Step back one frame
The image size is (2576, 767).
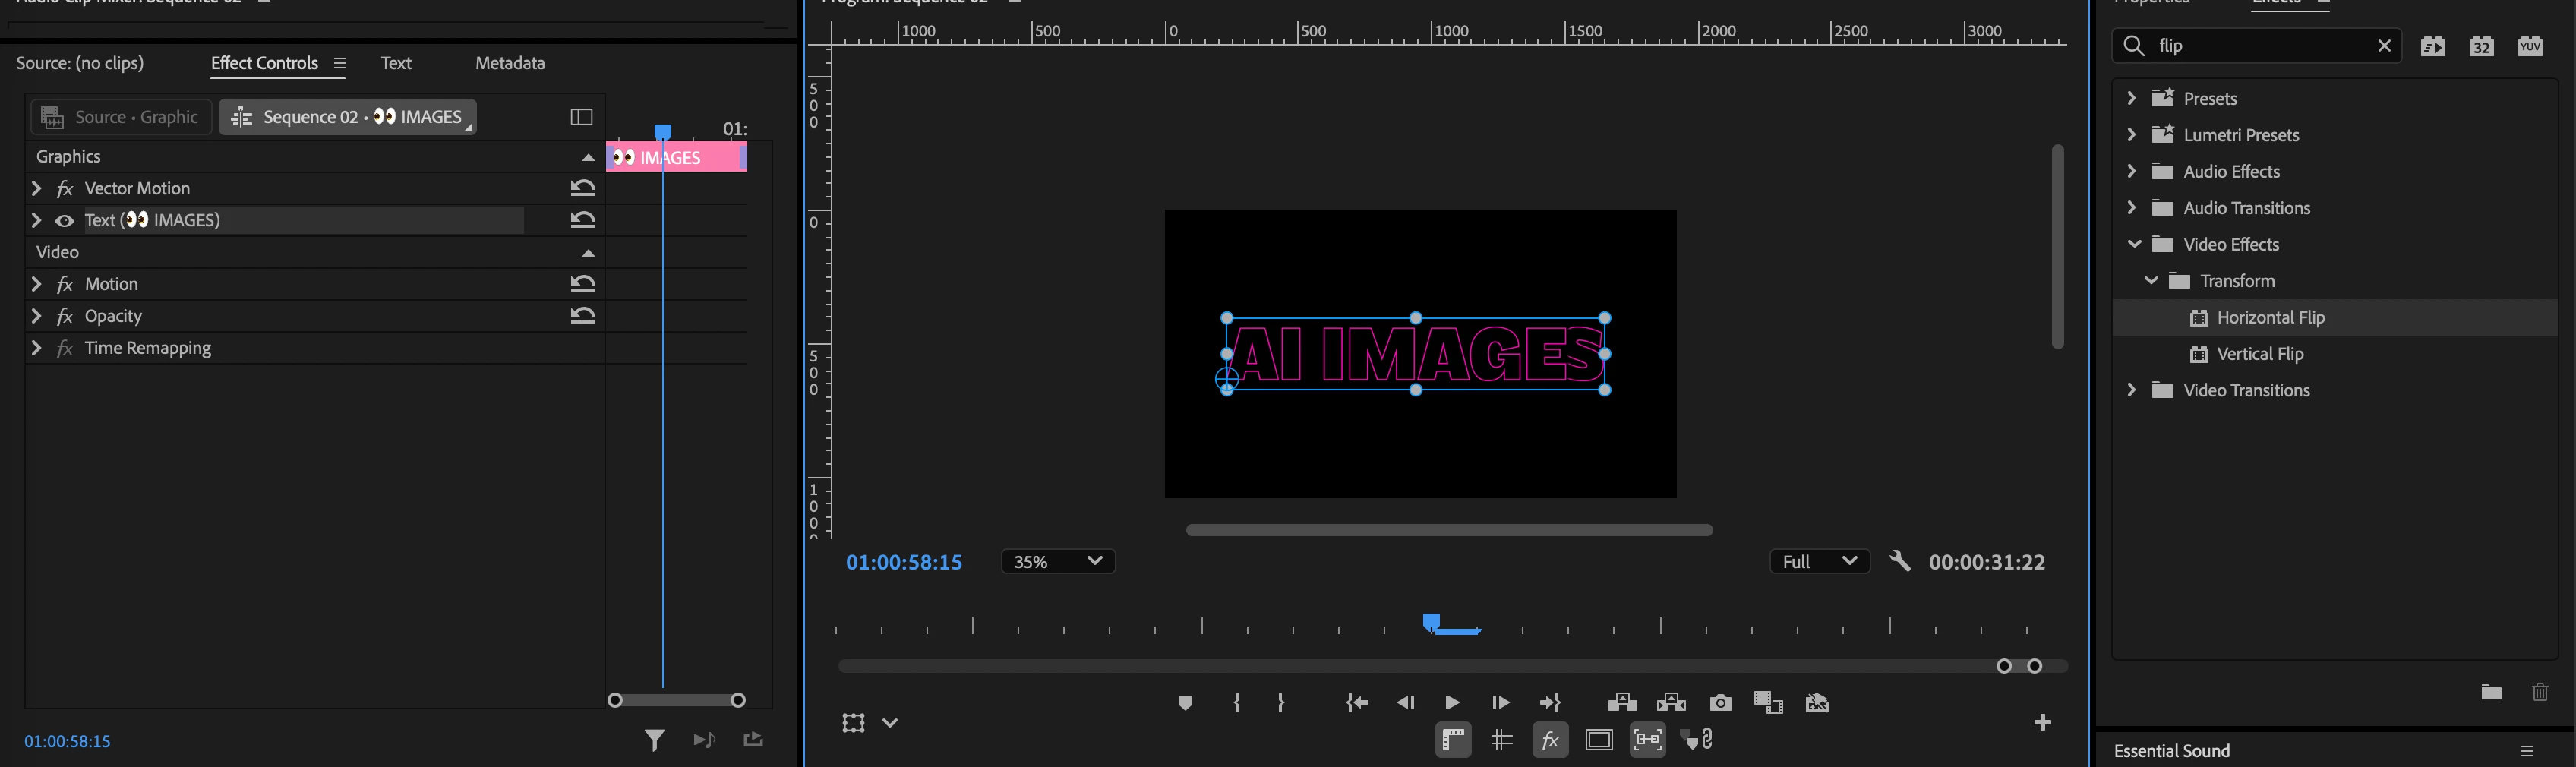1405,703
